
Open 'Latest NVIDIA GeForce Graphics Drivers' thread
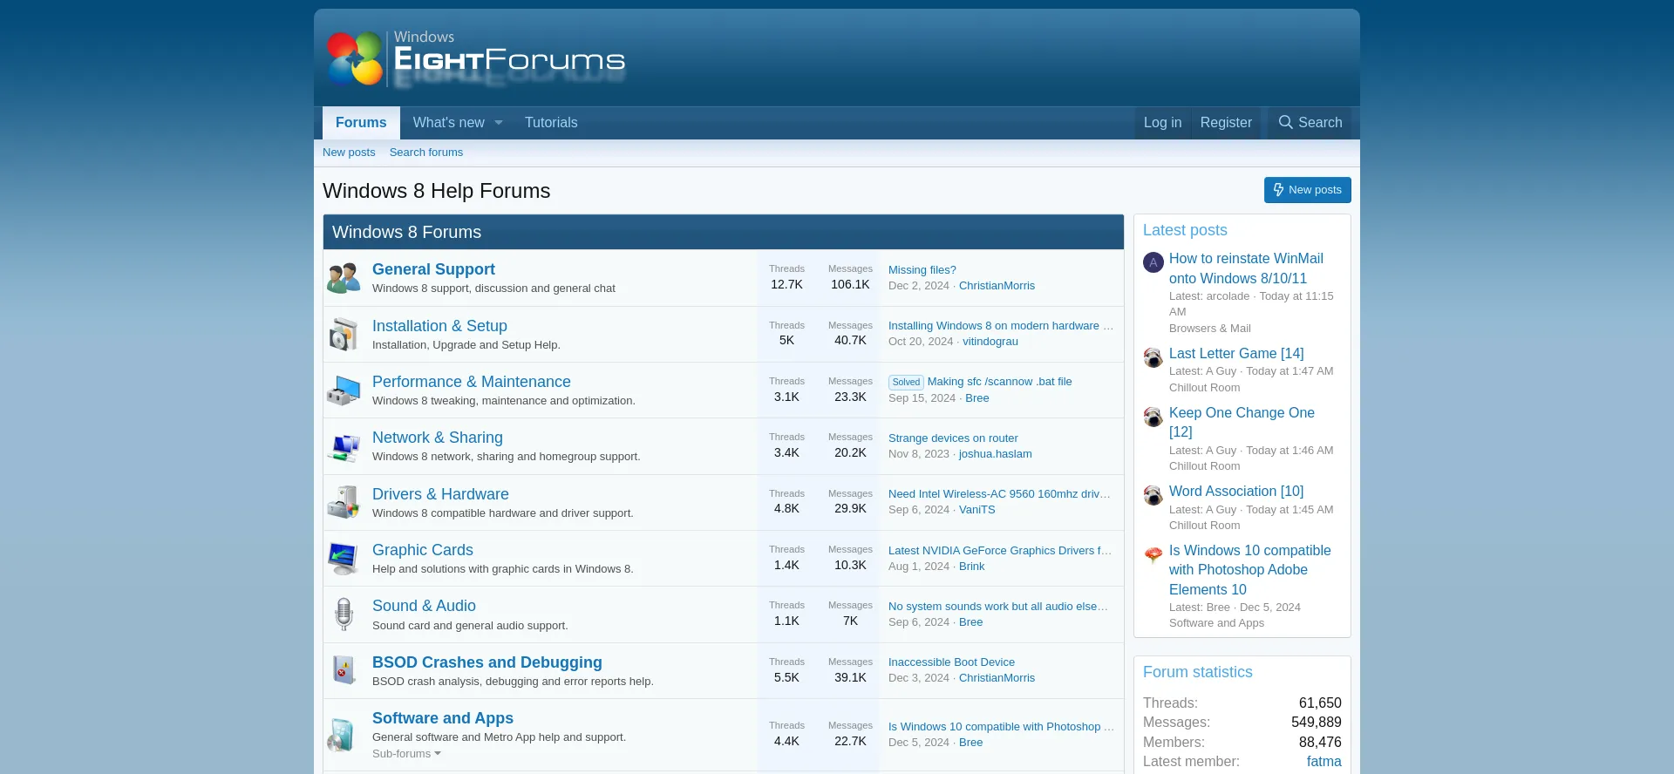pyautogui.click(x=1000, y=551)
